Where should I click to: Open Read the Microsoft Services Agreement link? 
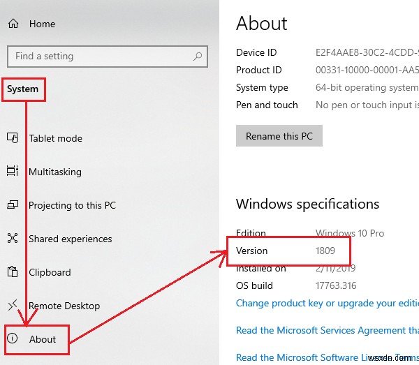[x=328, y=330]
